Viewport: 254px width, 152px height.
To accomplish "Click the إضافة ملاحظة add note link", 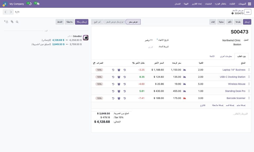I will point(218,105).
